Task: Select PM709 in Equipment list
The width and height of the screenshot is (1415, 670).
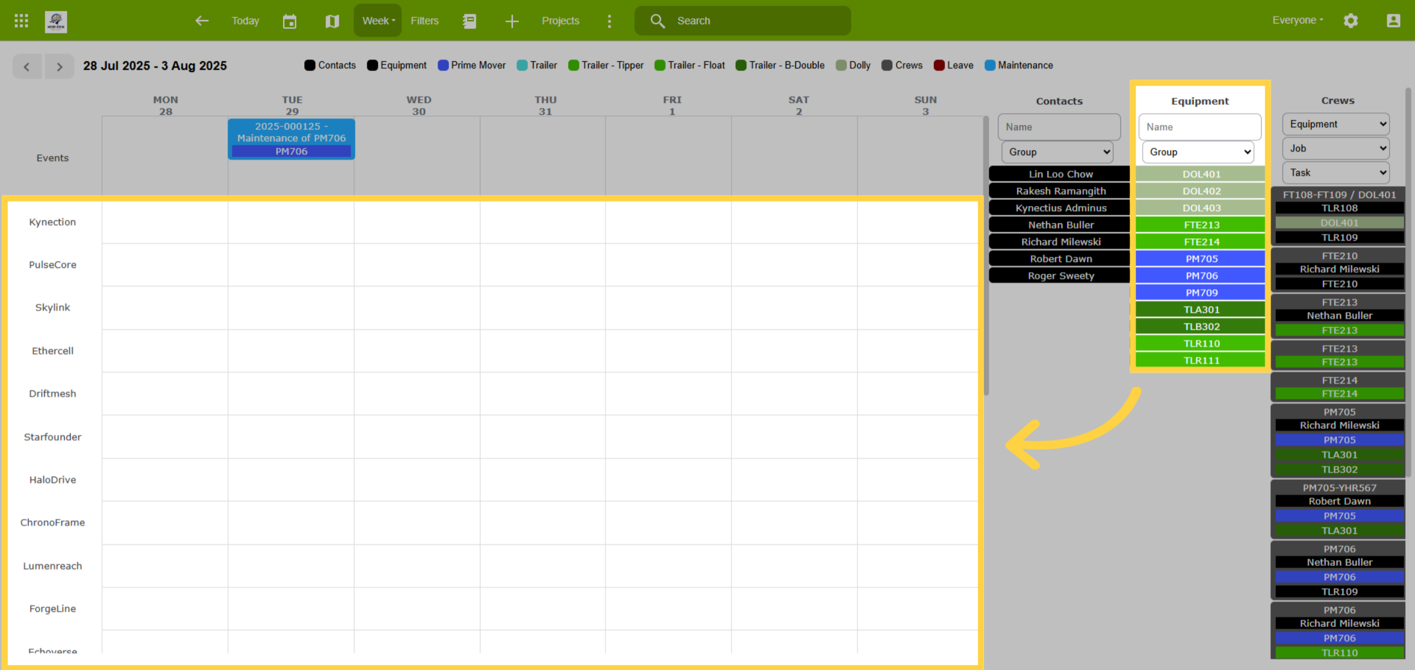Action: pyautogui.click(x=1201, y=293)
